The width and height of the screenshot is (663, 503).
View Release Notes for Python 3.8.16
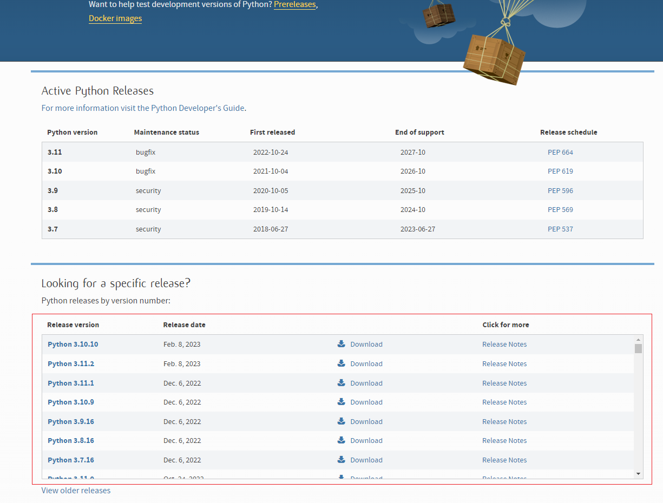pos(504,441)
